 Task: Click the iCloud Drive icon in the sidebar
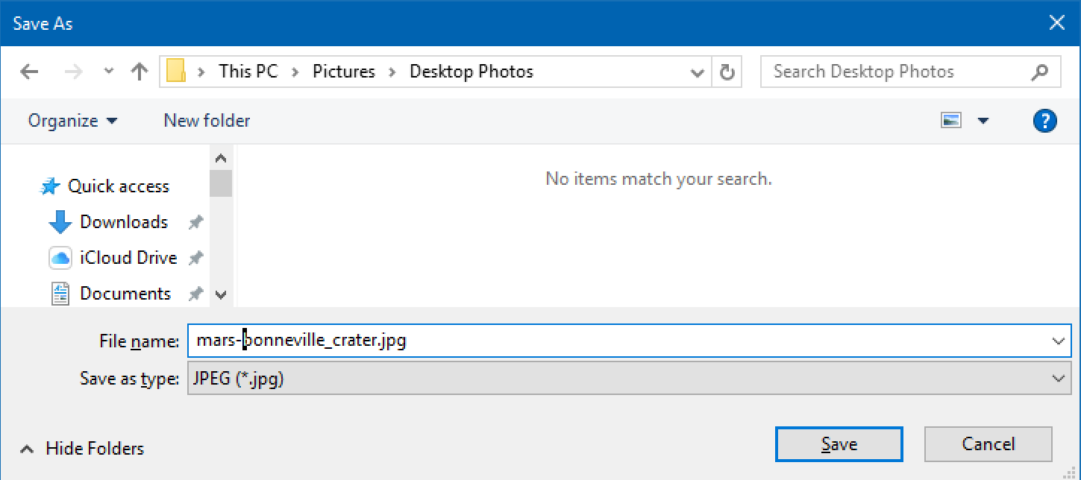click(x=60, y=257)
